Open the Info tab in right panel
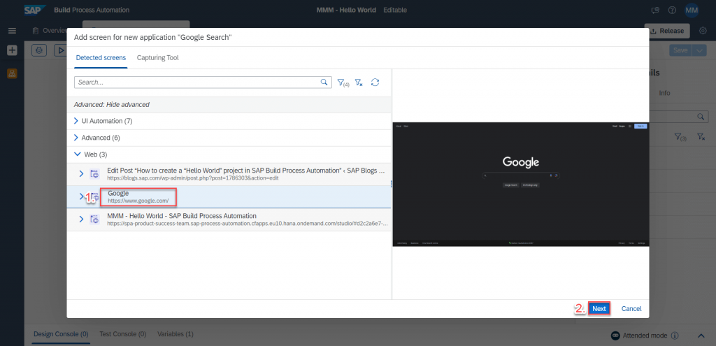The image size is (716, 346). click(x=664, y=93)
